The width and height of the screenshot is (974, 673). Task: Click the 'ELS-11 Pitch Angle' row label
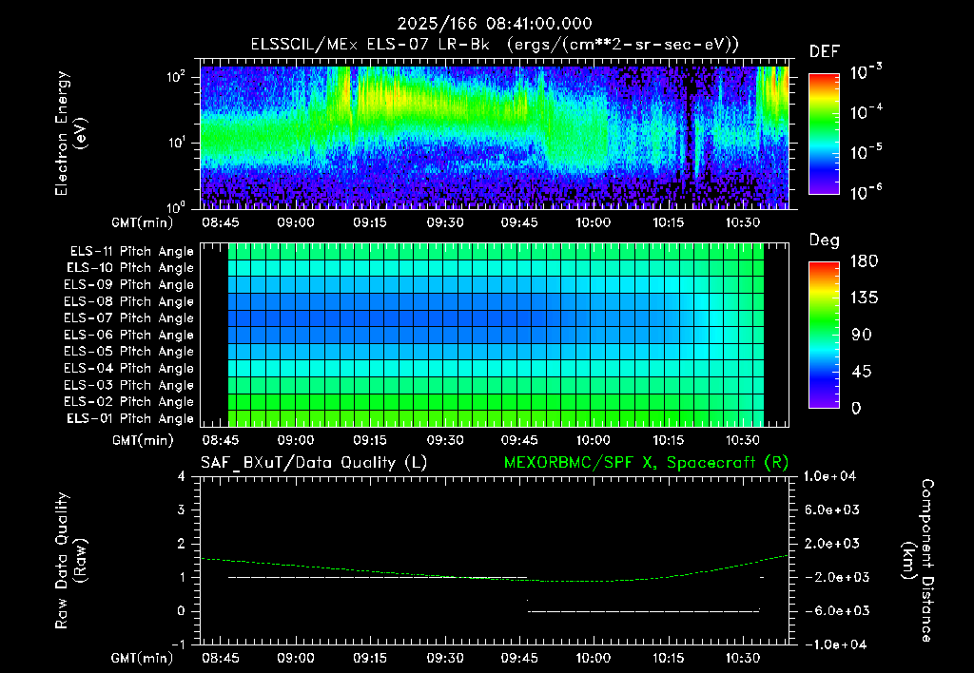[x=131, y=252]
